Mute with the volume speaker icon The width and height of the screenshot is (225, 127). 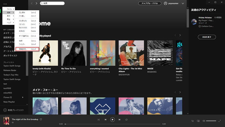pos(203,121)
